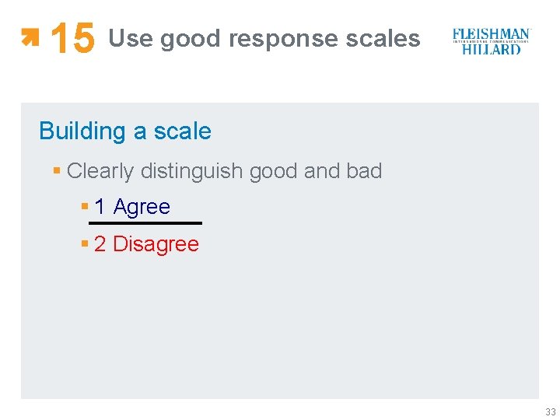Click the bullet square before Clearly distinguish

tap(57, 170)
